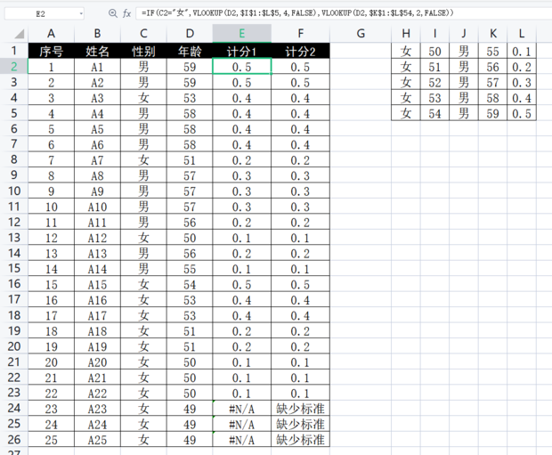Select row 2 header
Image resolution: width=552 pixels, height=455 pixels.
pyautogui.click(x=13, y=67)
